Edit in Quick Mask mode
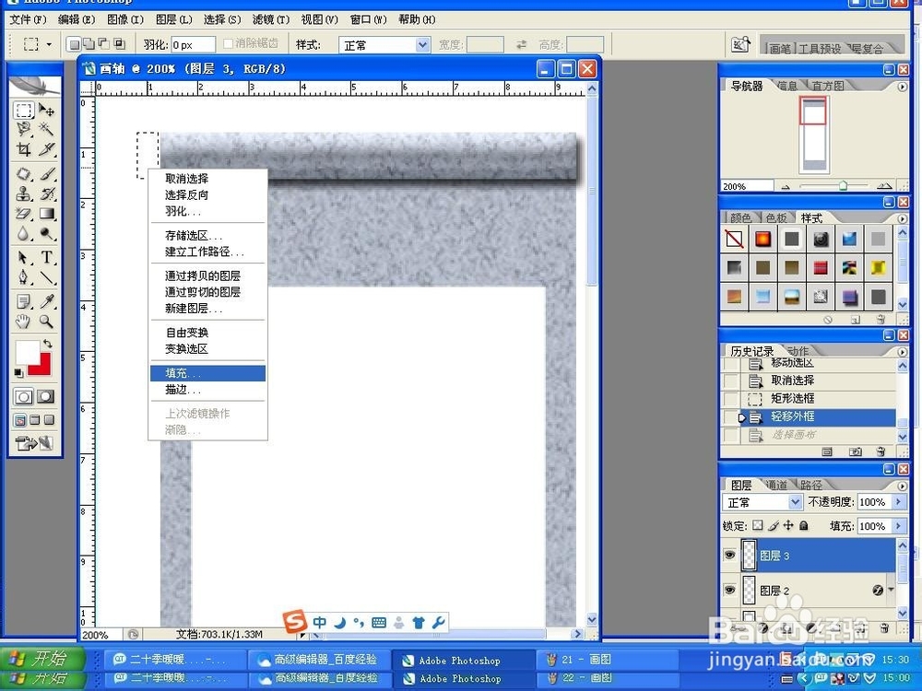Viewport: 922px width, 691px height. click(x=46, y=396)
